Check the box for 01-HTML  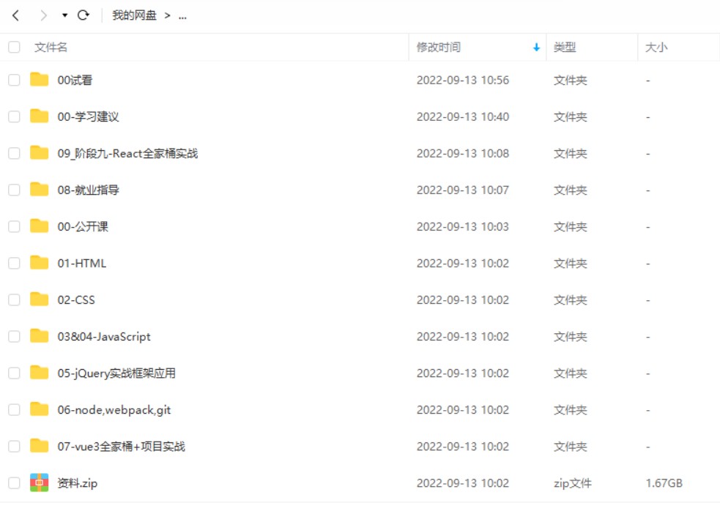[x=14, y=263]
